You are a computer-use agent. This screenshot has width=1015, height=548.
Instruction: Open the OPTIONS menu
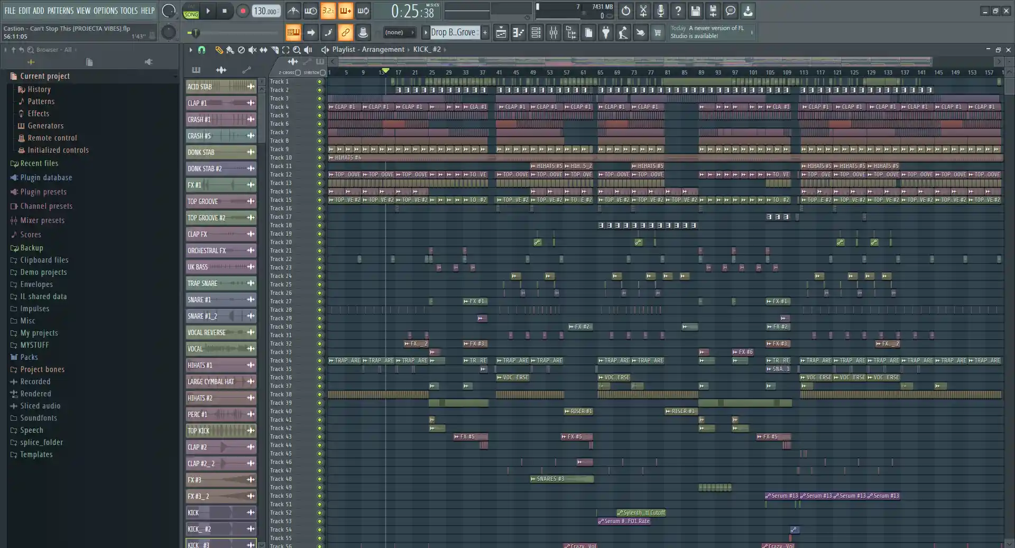click(x=105, y=11)
